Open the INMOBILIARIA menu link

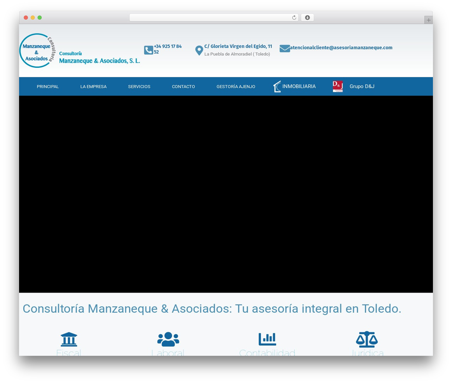point(299,86)
